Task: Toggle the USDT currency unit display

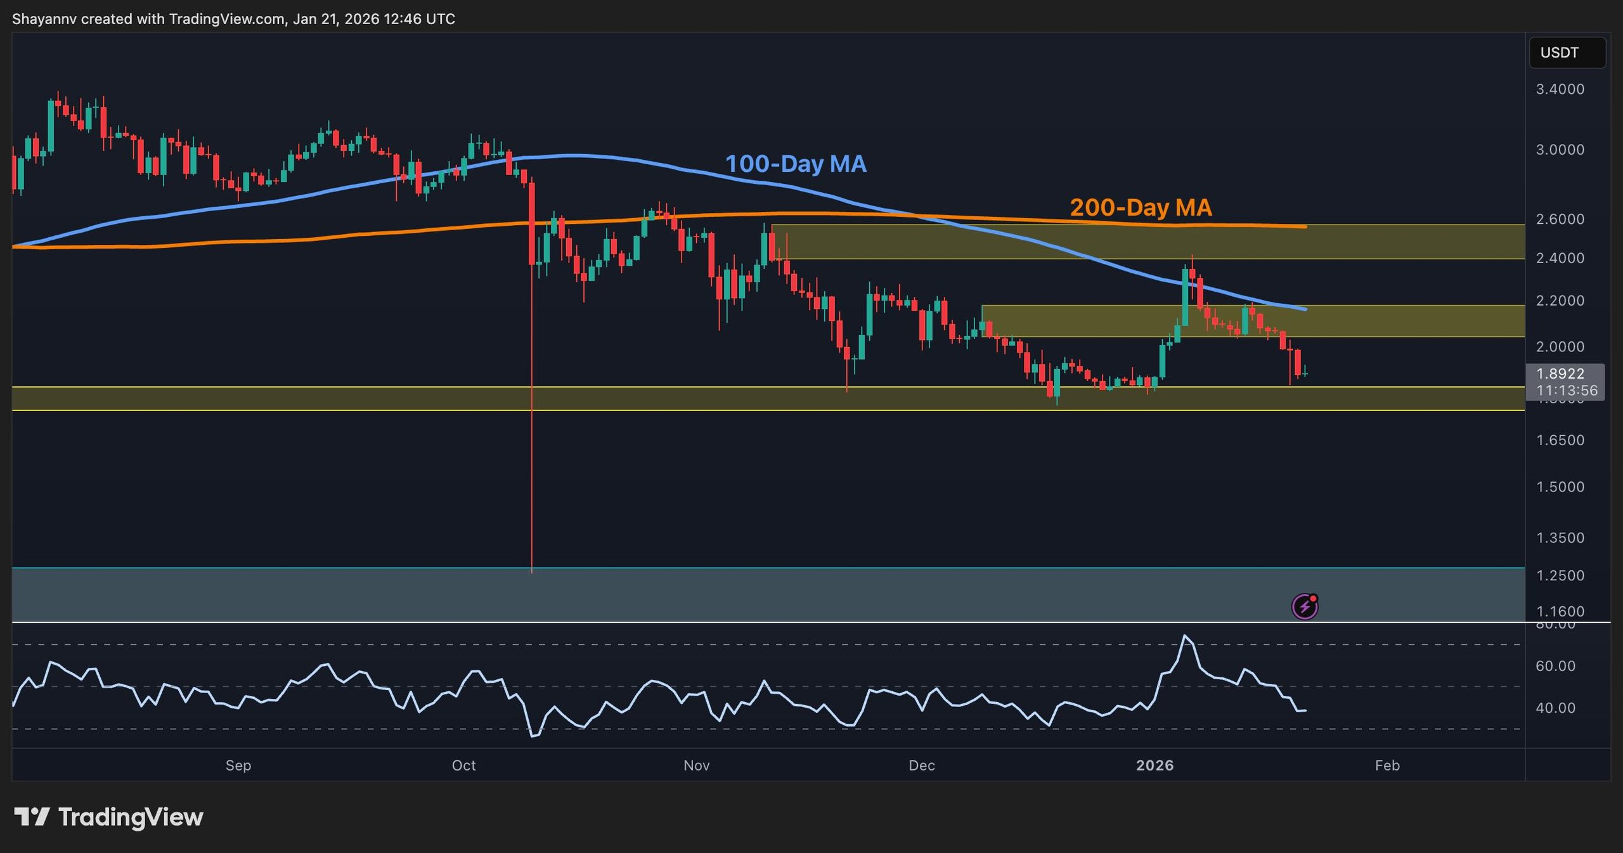Action: point(1565,53)
